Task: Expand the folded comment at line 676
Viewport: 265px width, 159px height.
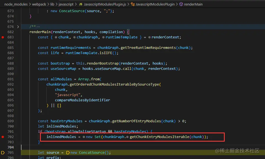Action: coord(18,27)
